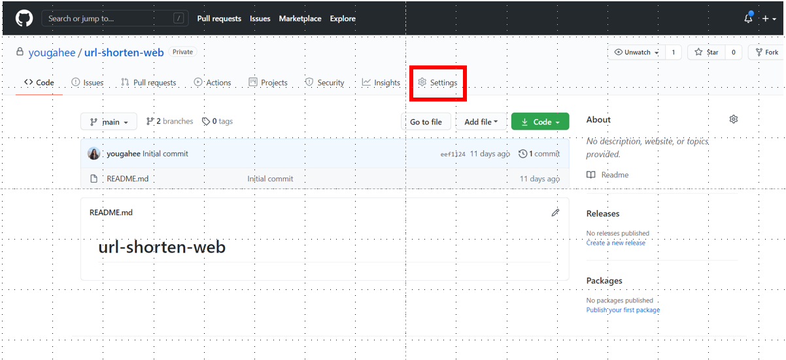Open the yougahee profile link
This screenshot has height=360, width=786.
[x=52, y=52]
